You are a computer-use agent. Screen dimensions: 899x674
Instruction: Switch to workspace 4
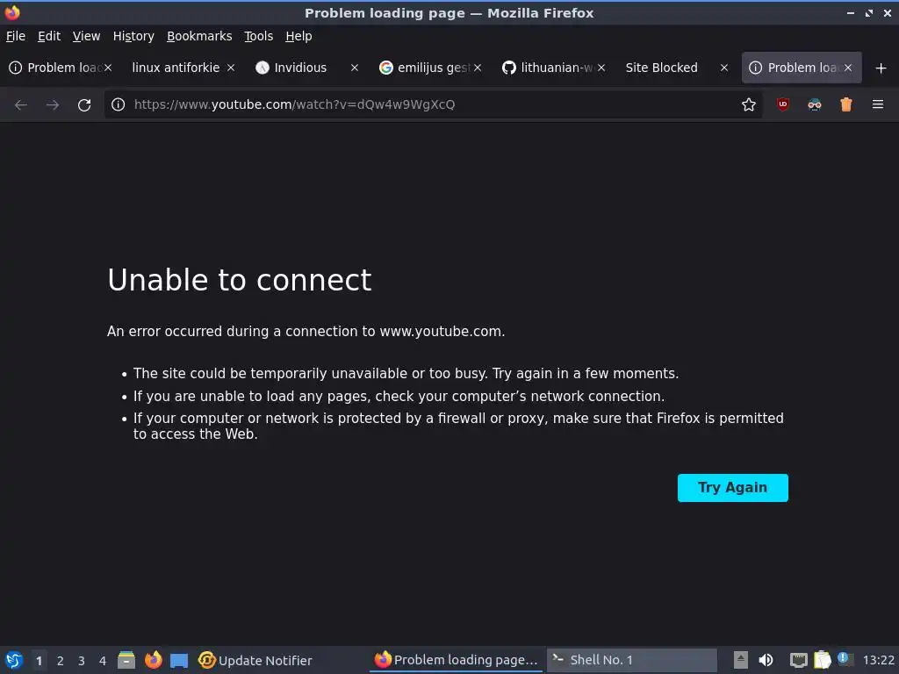click(103, 661)
